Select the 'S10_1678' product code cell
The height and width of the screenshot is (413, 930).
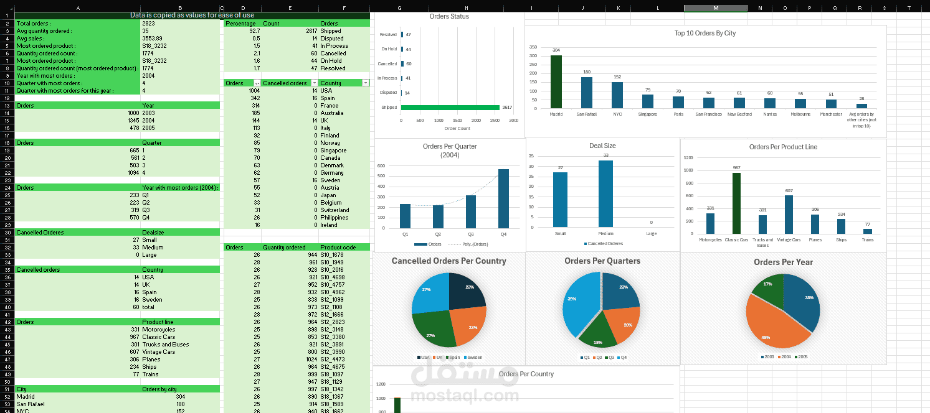tap(344, 255)
